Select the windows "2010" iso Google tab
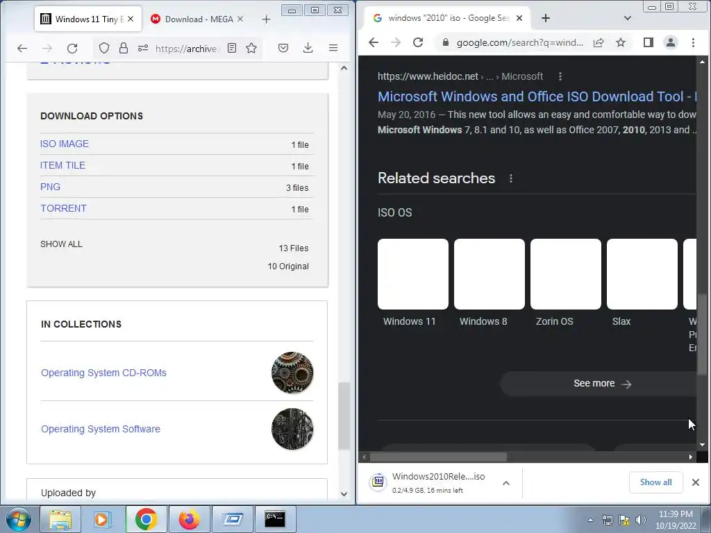This screenshot has width=711, height=533. pos(446,18)
